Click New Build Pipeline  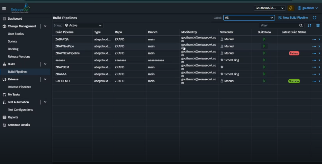pyautogui.click(x=293, y=18)
